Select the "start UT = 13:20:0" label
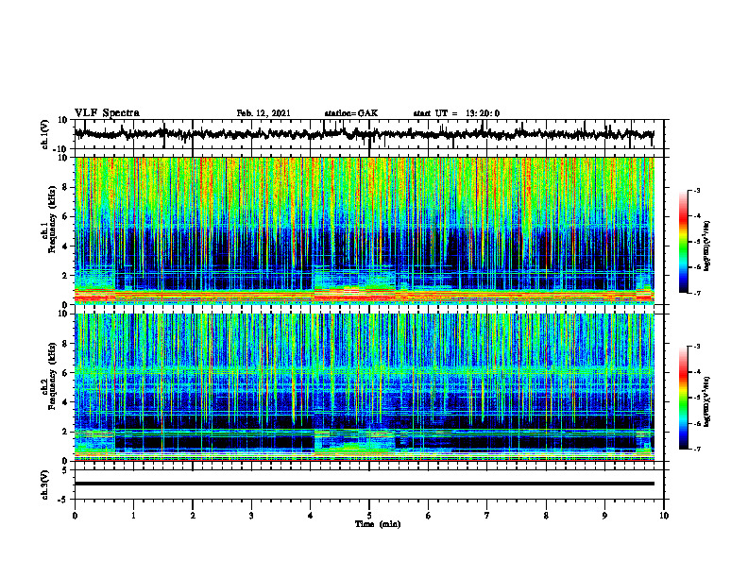Image resolution: width=748 pixels, height=578 pixels. point(456,113)
